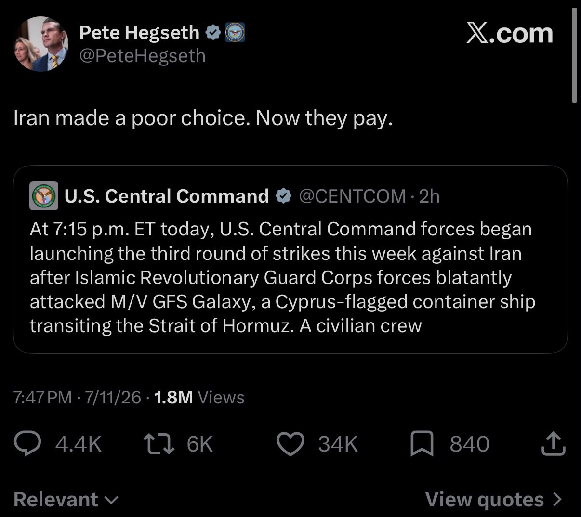Tap the 1.8M Views count

199,398
